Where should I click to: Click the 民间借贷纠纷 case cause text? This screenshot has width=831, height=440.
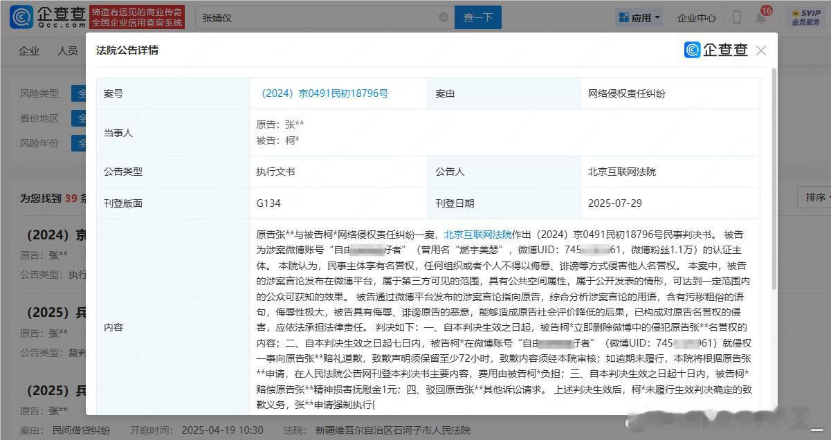pyautogui.click(x=81, y=430)
